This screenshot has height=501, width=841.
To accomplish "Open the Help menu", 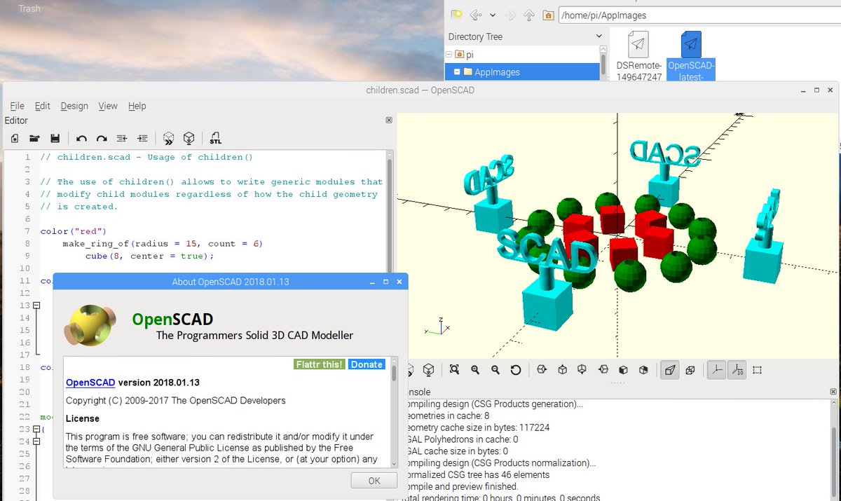I will click(137, 106).
